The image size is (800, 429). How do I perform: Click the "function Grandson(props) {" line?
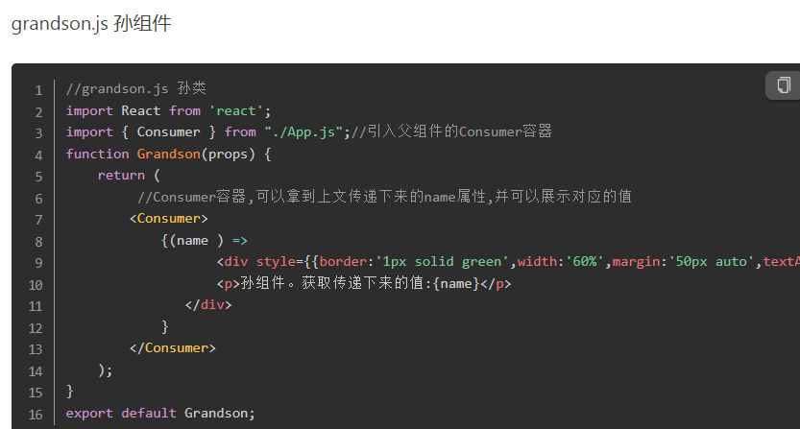pyautogui.click(x=168, y=155)
